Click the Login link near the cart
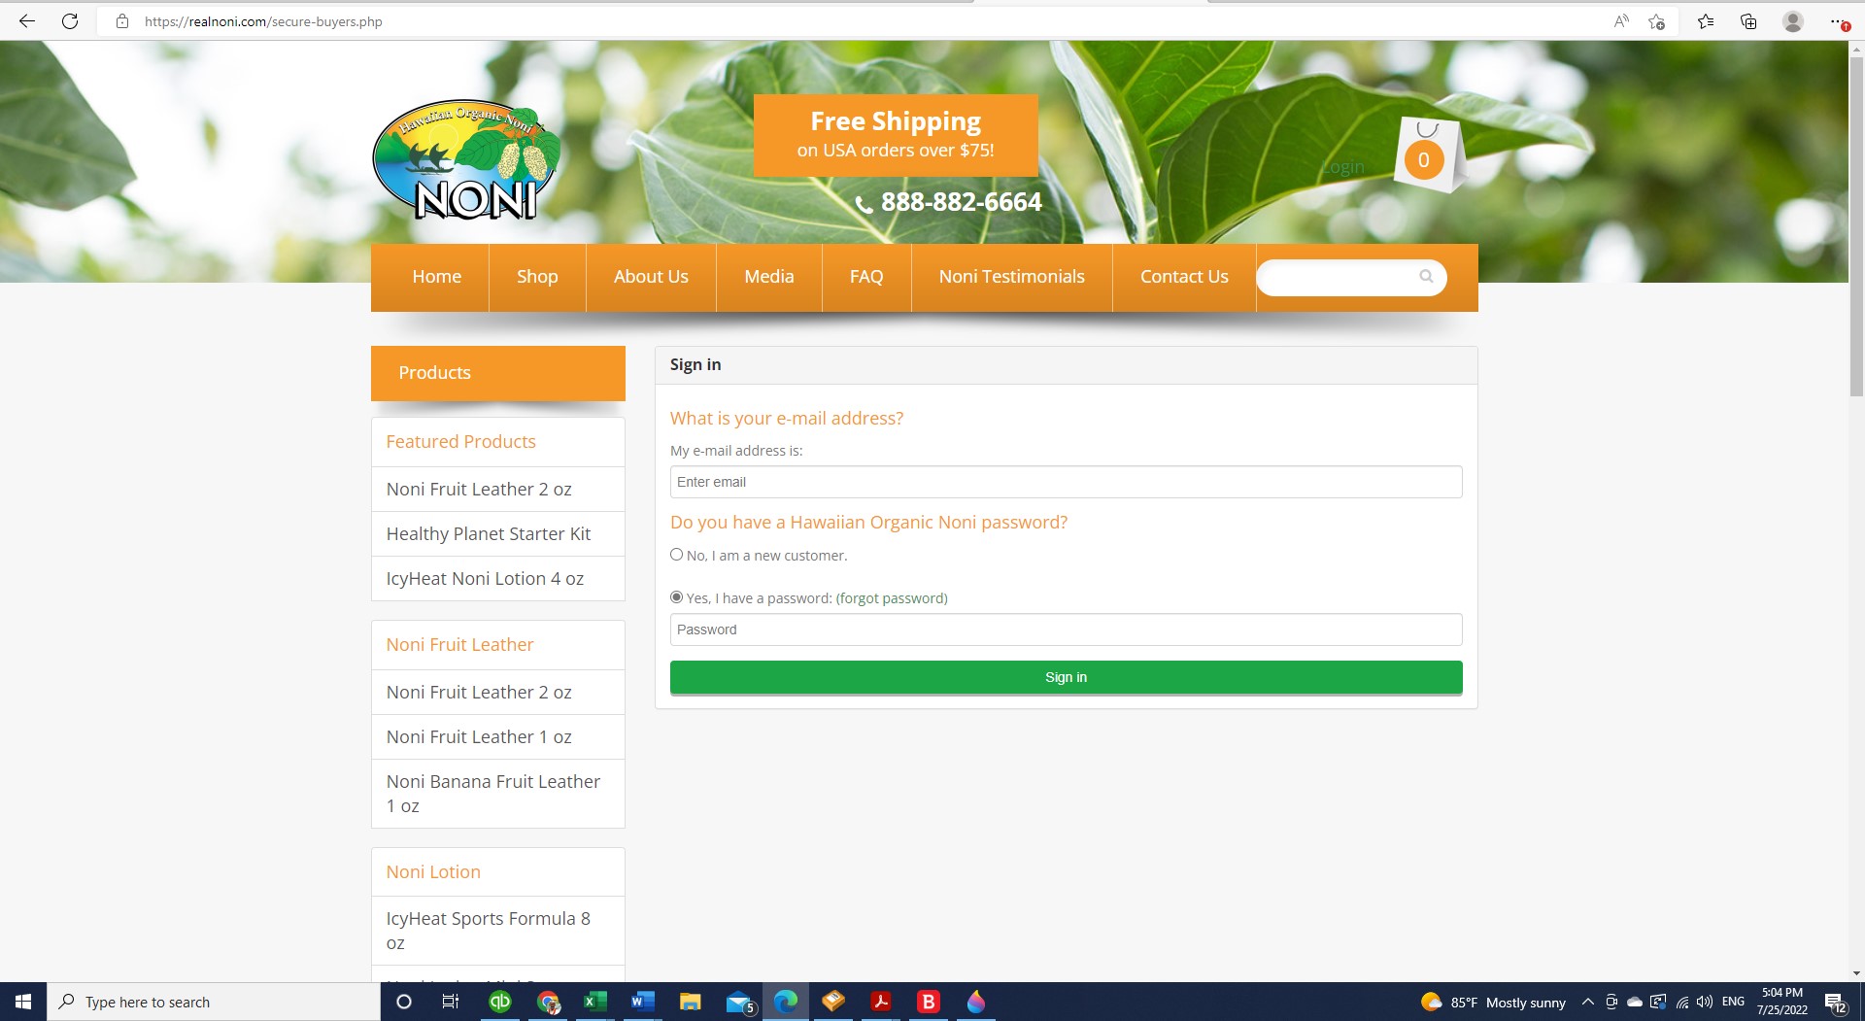1865x1021 pixels. 1343,167
